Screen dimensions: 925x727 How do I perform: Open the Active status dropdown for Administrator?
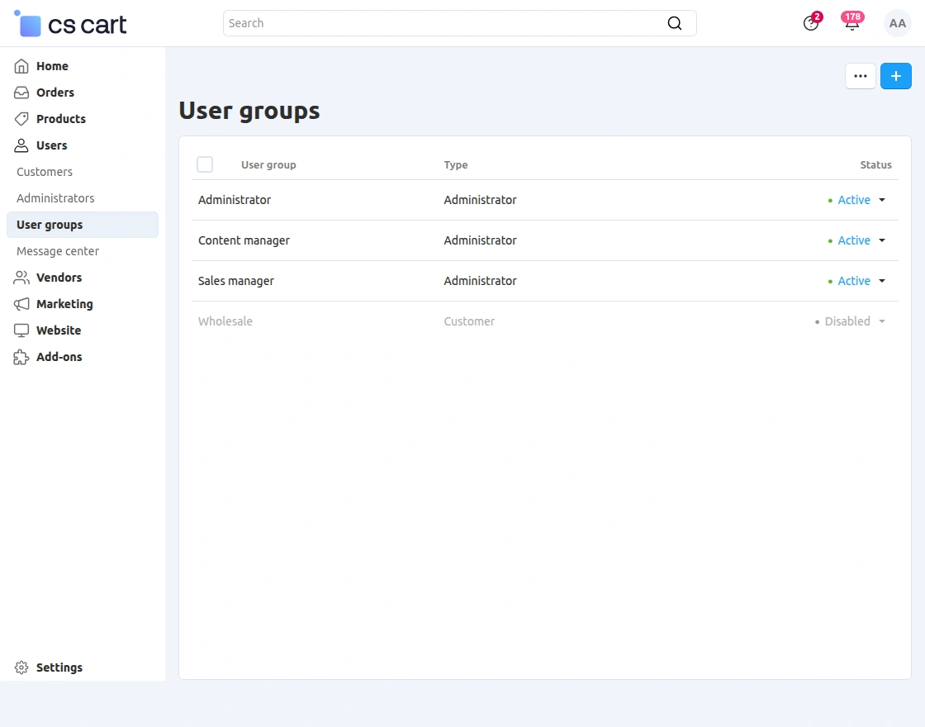pos(881,200)
